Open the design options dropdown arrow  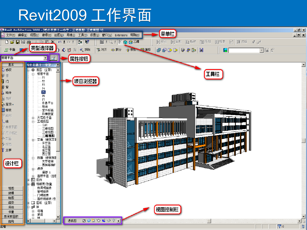261,50
